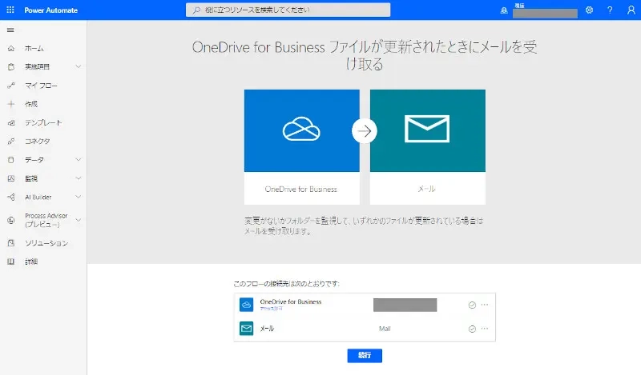Screen dimensions: 641x375
Task: Click the permissions link under OneDrive for Business
Action: tap(271, 309)
